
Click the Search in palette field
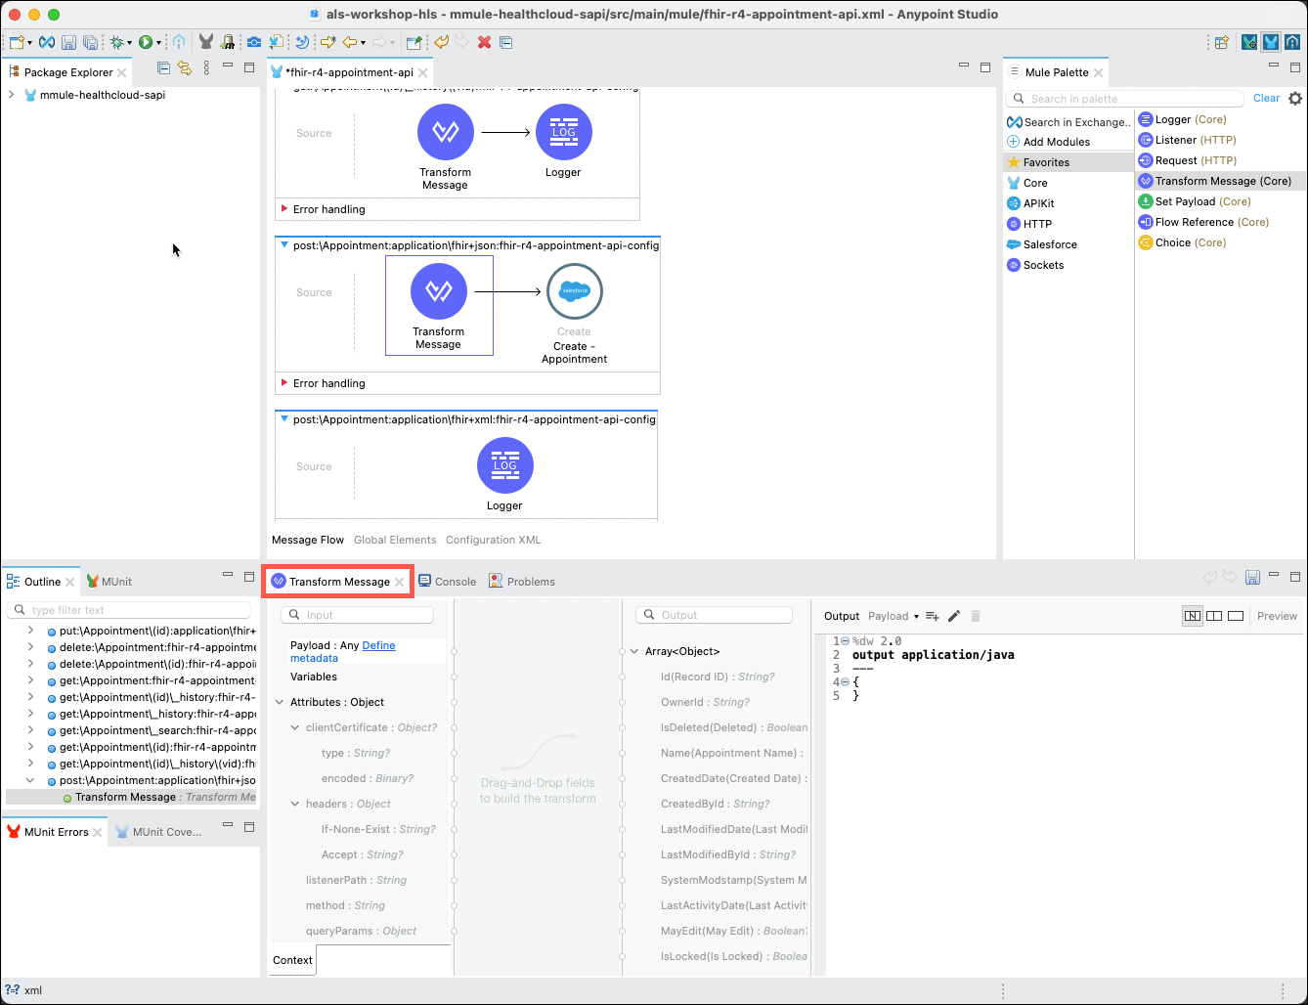pos(1124,99)
